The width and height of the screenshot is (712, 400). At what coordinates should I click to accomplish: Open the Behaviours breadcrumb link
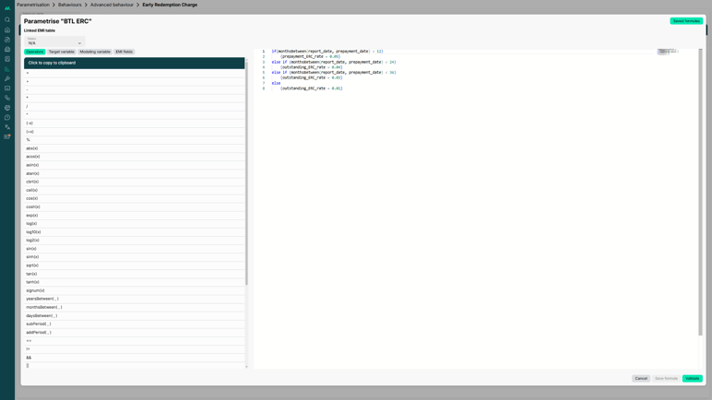(70, 5)
